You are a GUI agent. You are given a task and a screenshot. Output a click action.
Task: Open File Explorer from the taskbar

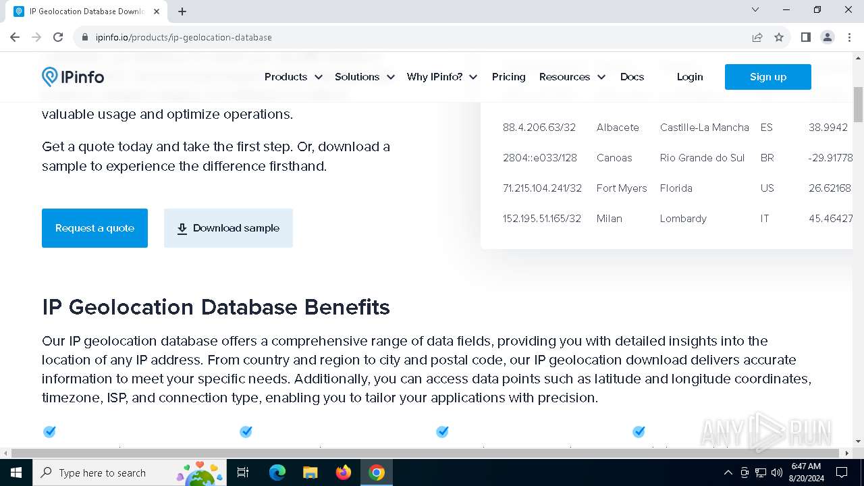point(310,473)
